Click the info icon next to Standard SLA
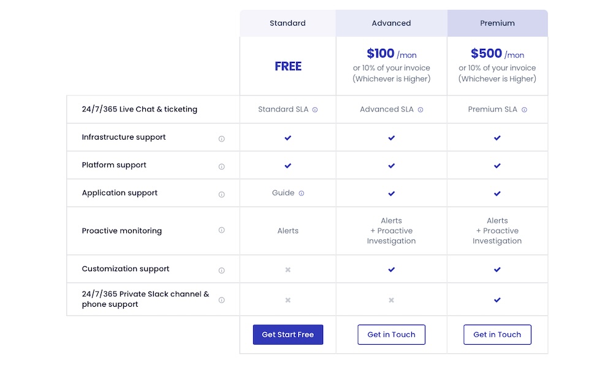This screenshot has width=613, height=368. (314, 110)
